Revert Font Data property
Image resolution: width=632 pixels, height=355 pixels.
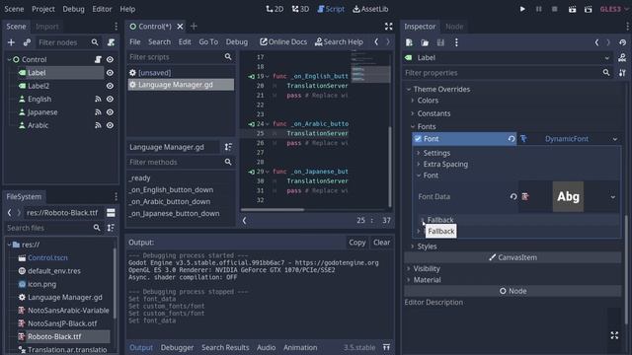513,197
